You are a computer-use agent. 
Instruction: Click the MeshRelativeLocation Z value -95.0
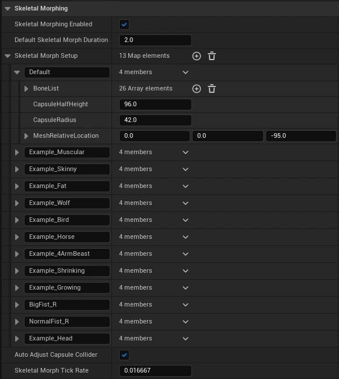click(x=301, y=136)
